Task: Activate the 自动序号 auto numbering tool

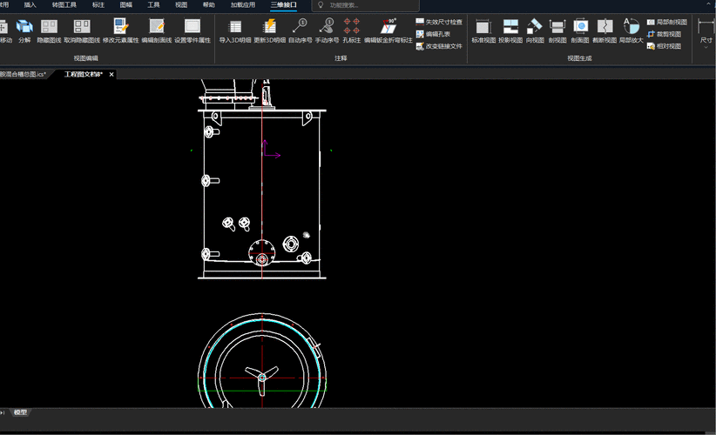Action: point(300,27)
